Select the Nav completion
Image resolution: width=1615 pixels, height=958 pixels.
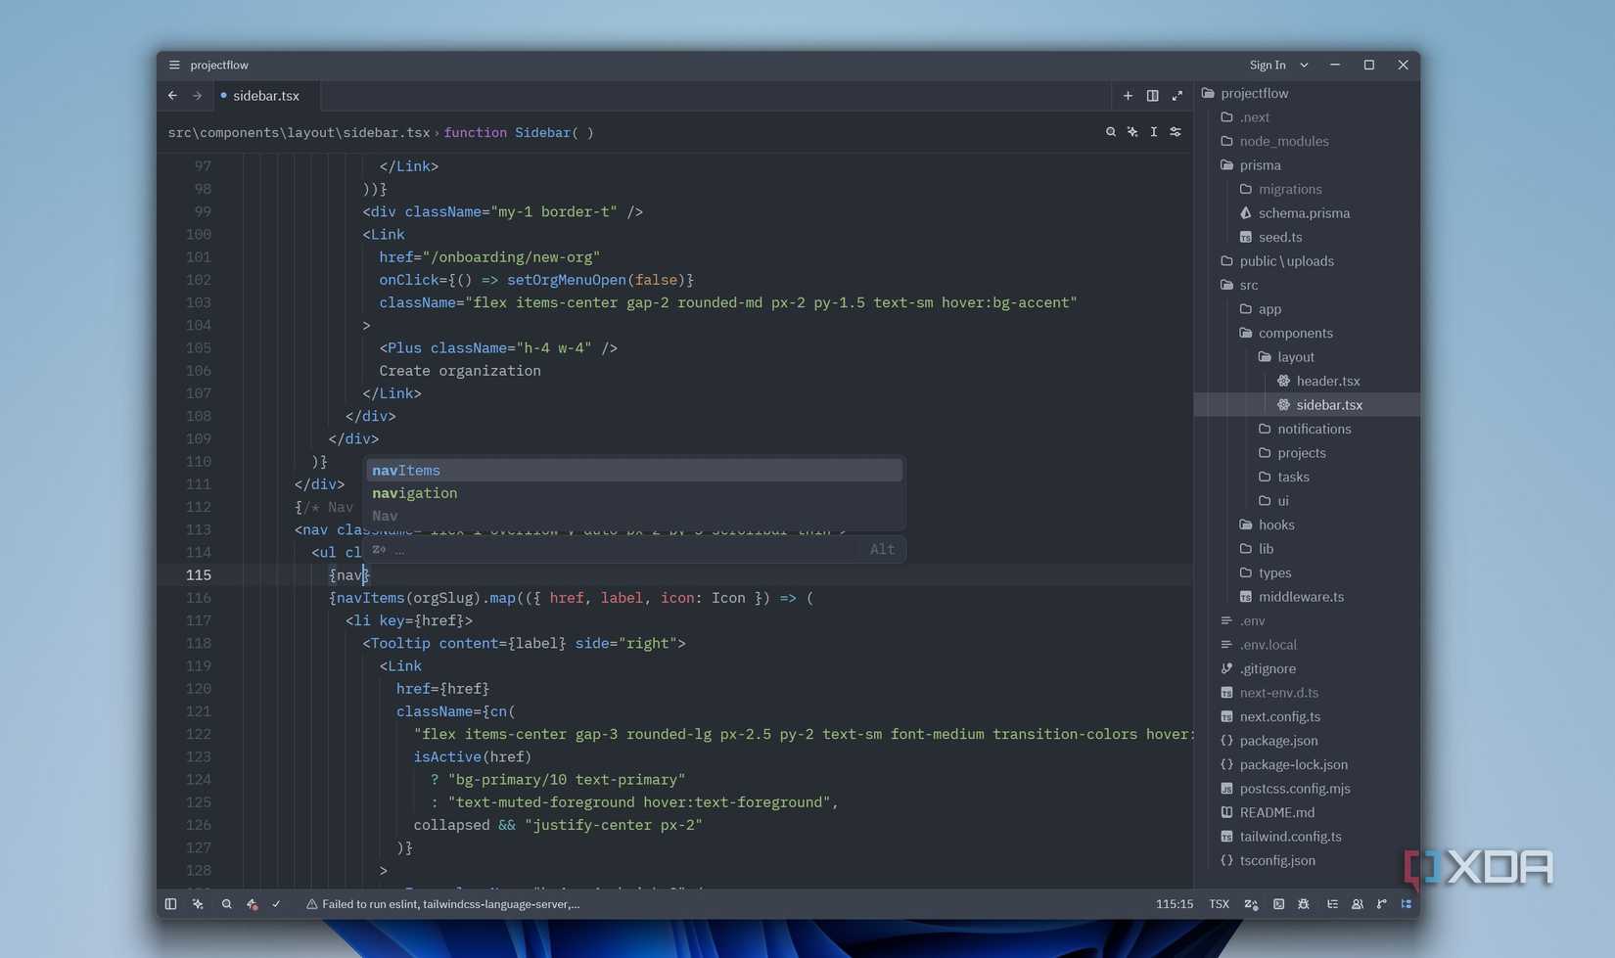(634, 516)
